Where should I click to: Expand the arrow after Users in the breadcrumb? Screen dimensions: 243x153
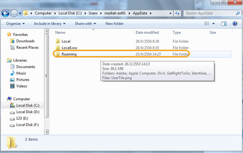101,13
